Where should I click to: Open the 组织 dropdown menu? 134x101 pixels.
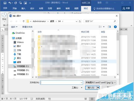(14, 27)
